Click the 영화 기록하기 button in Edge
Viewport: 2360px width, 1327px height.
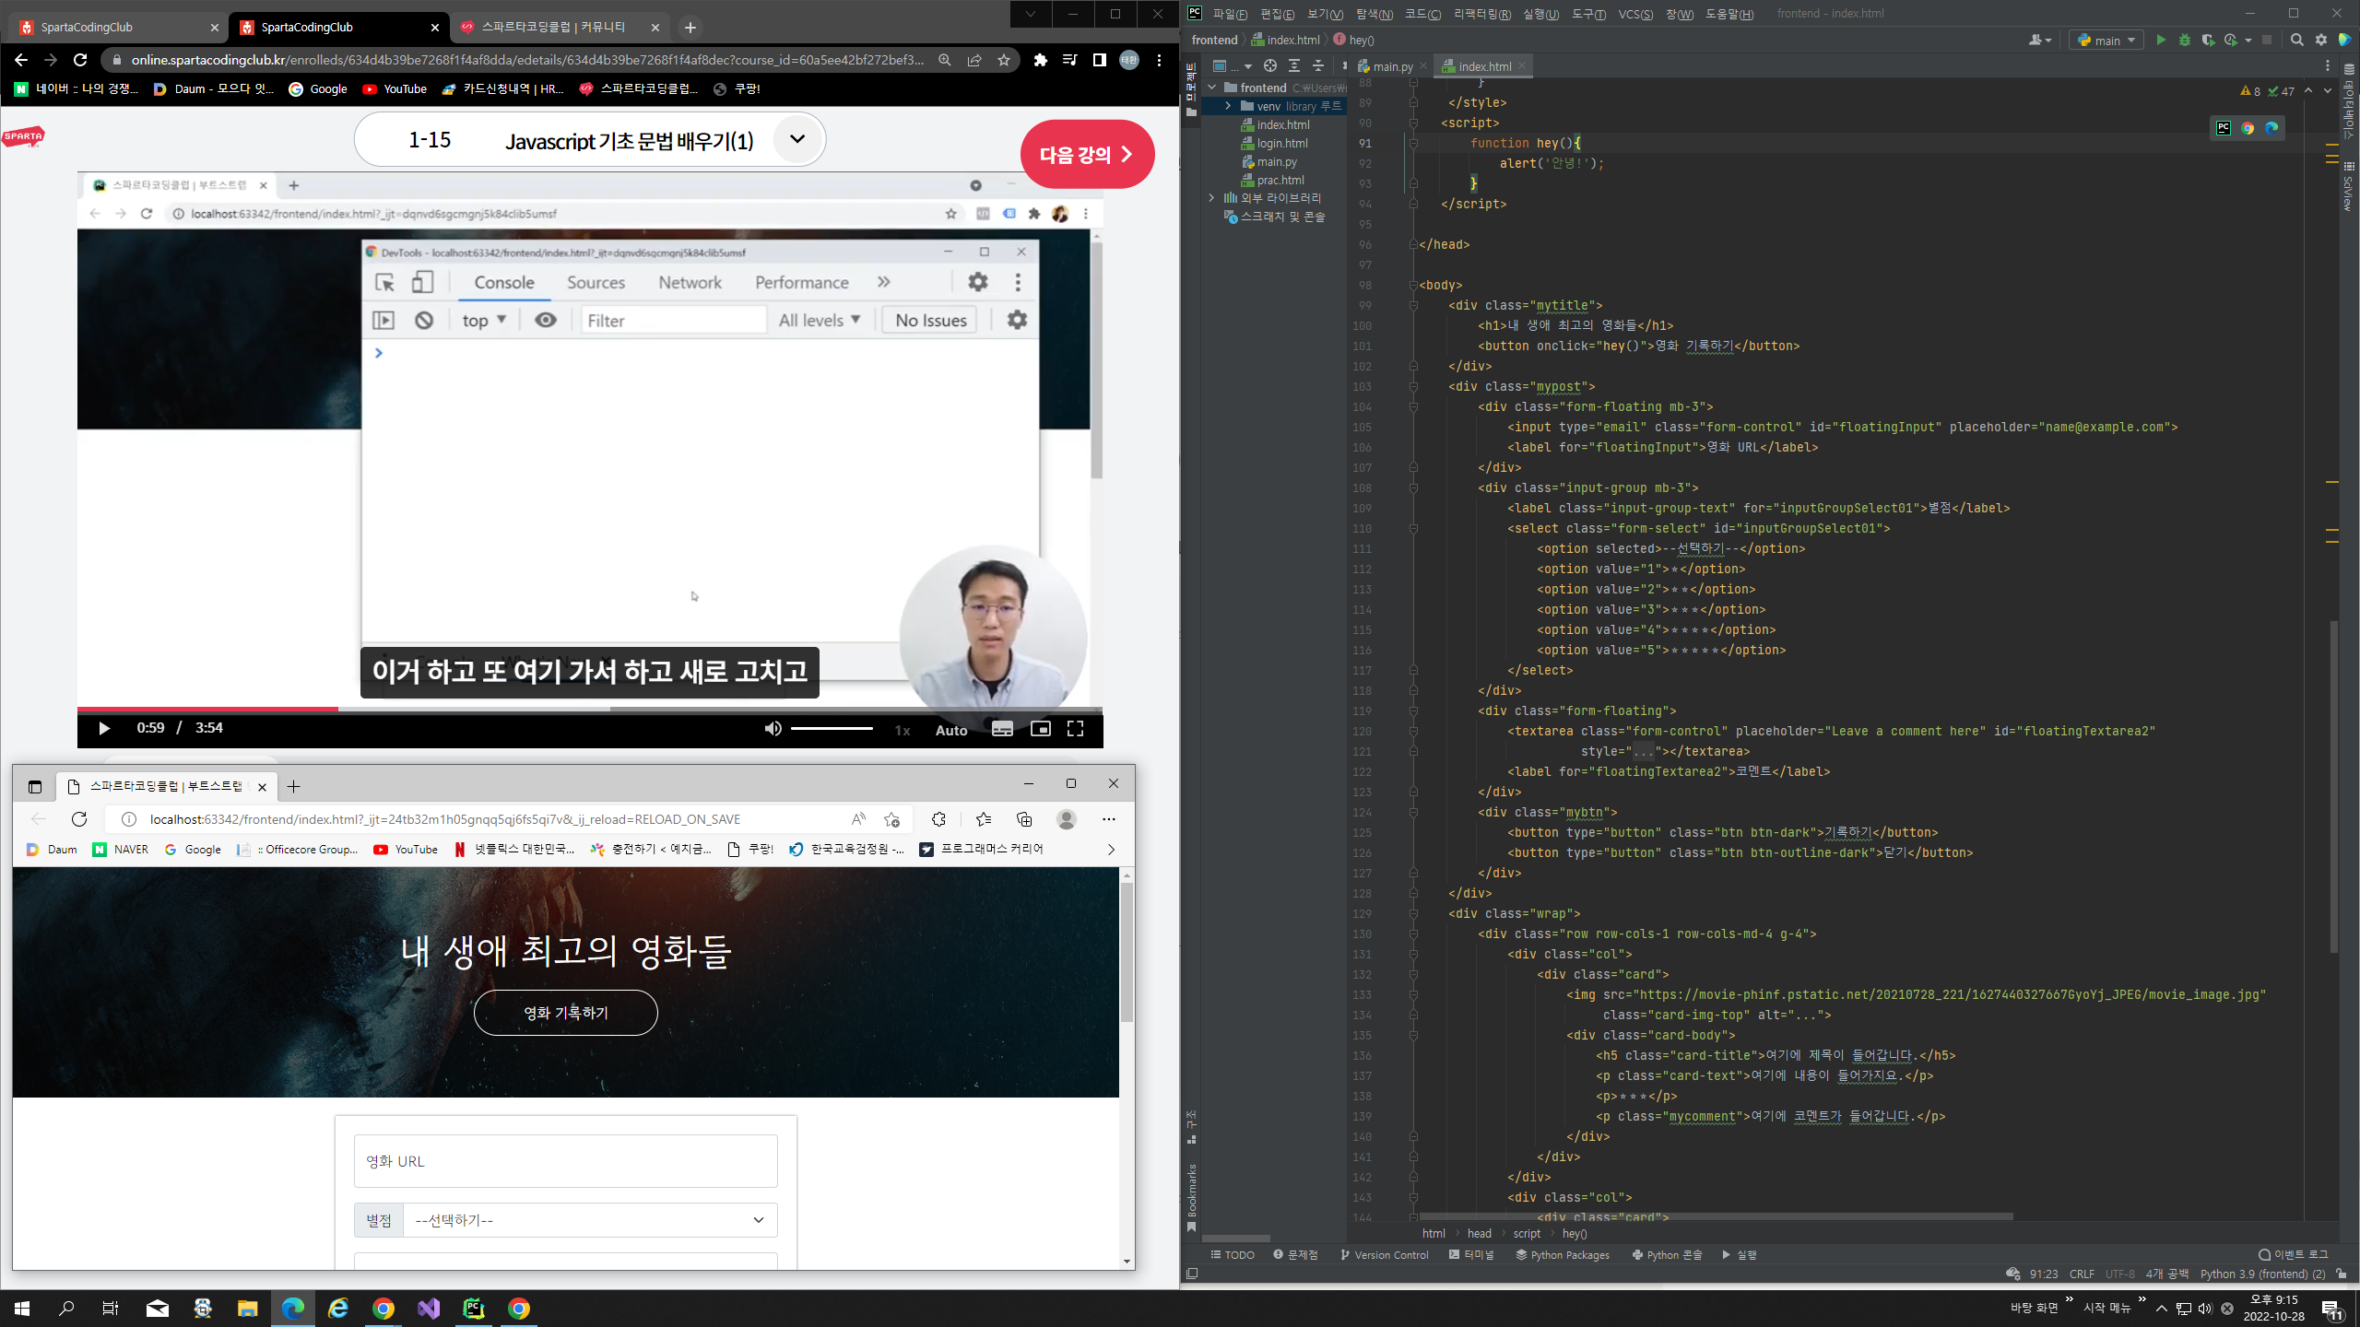point(566,1013)
